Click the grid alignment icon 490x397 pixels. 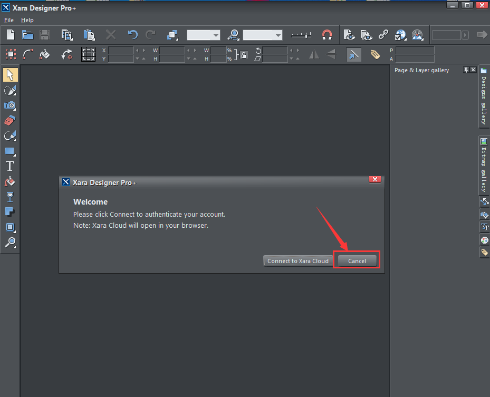pyautogui.click(x=89, y=54)
